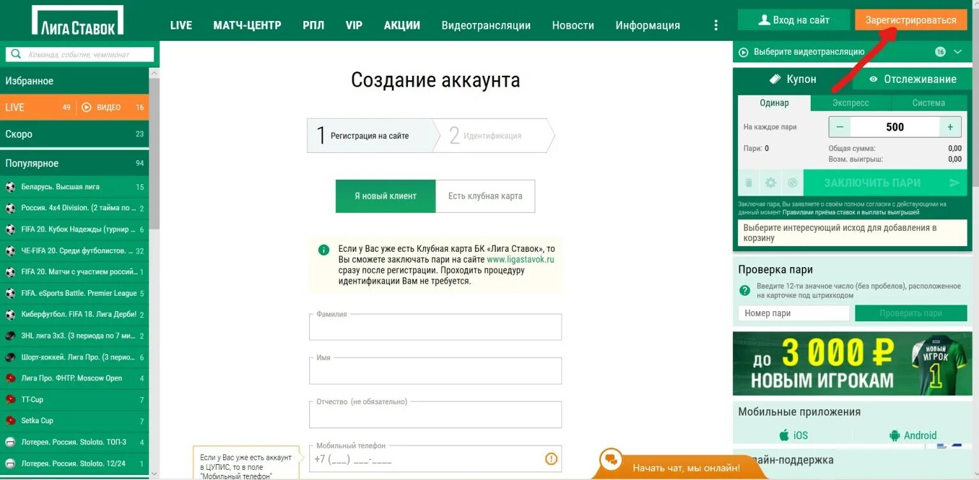
Task: Click the icon for Setka Cup
Action: [x=10, y=421]
